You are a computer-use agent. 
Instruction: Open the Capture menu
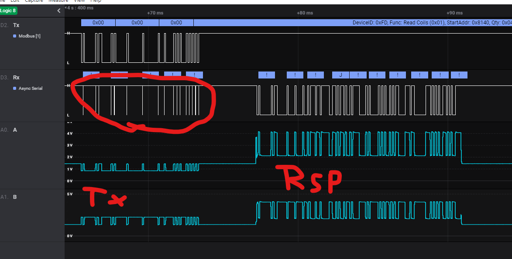tap(34, 1)
